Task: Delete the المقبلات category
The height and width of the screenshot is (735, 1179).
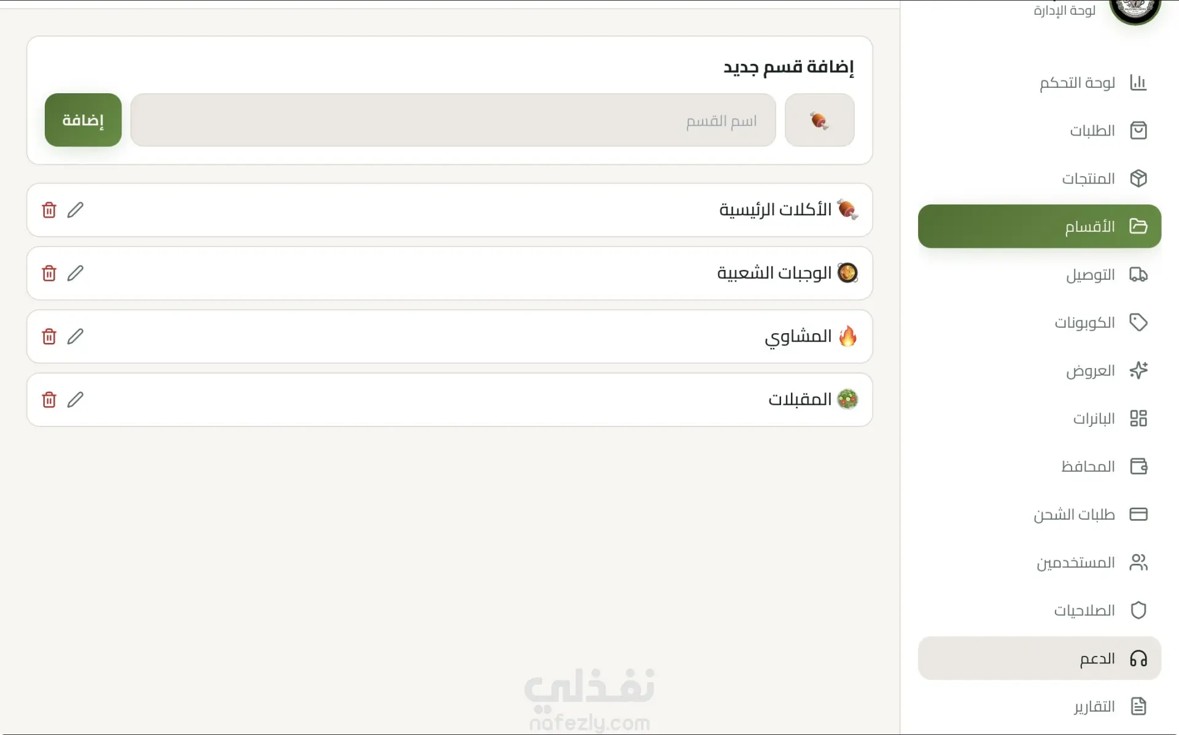Action: pos(49,399)
